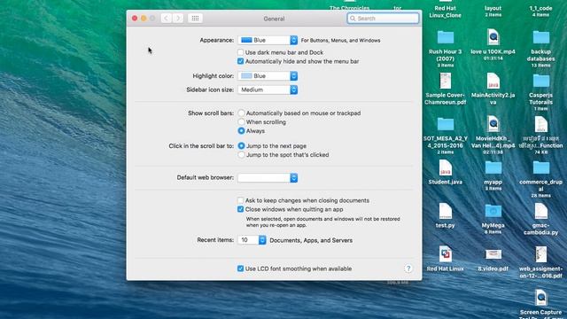Choose Jump to the spot that's clicked

click(241, 155)
